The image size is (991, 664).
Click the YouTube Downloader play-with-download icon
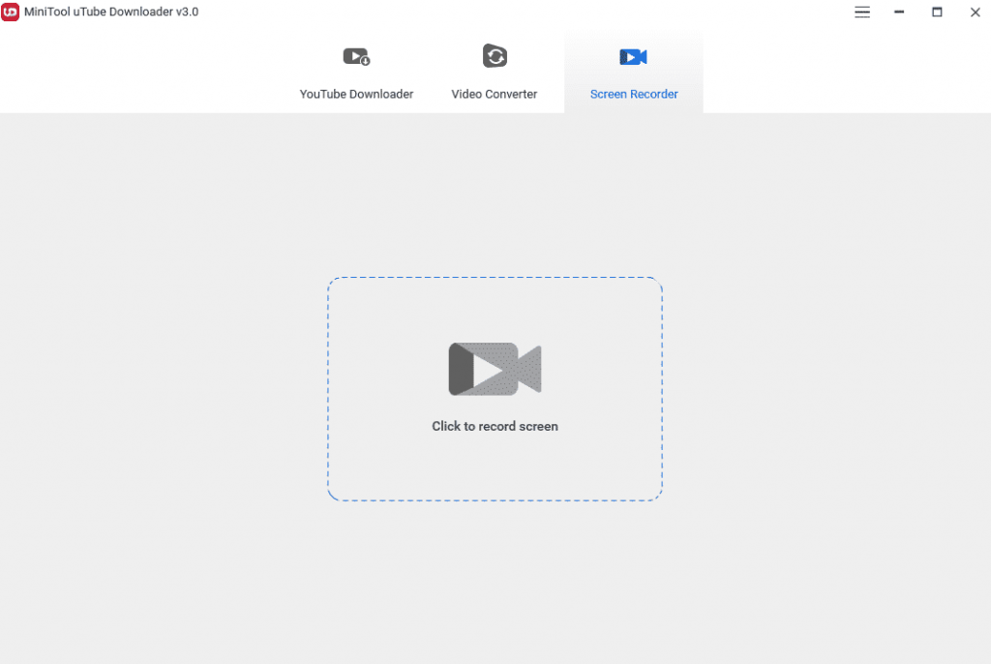point(356,56)
